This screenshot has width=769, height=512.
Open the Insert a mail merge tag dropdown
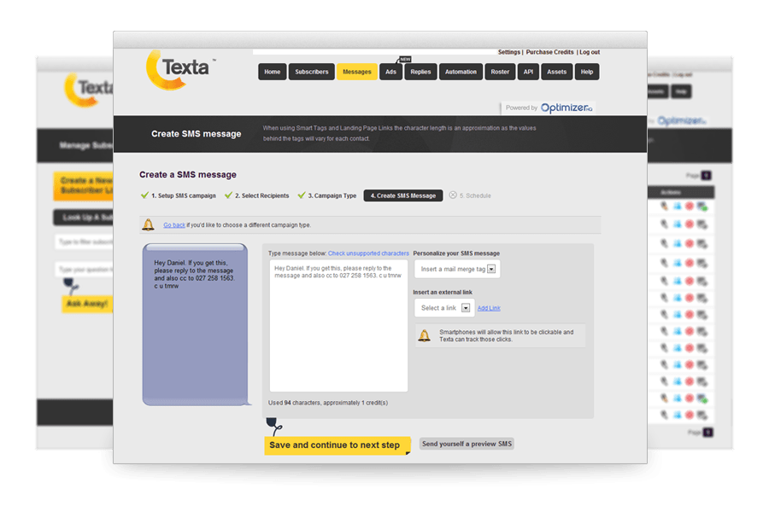coord(457,269)
